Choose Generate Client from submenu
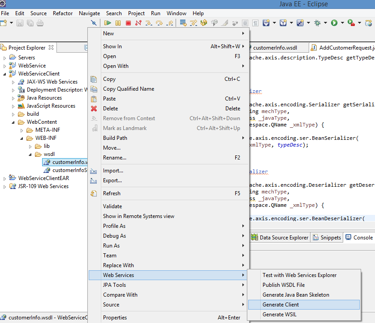 coord(304,305)
